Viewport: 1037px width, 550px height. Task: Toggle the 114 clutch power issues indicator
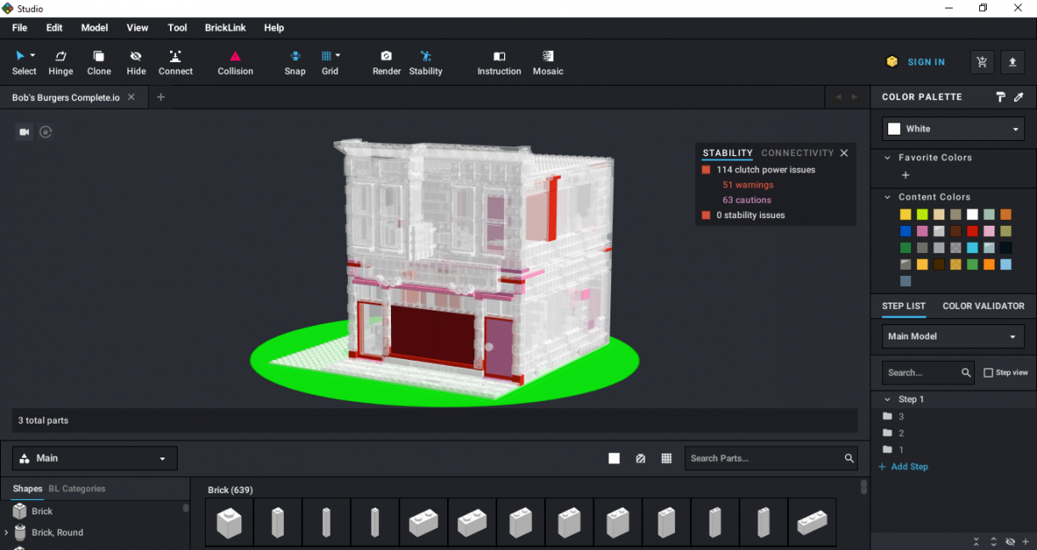[x=705, y=170]
